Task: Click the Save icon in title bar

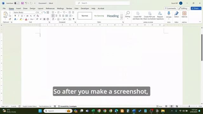Action: pyautogui.click(x=23, y=3)
